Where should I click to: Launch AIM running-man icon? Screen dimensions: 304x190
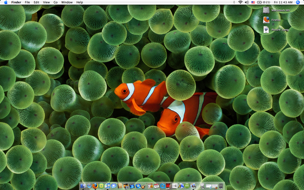[181, 186]
